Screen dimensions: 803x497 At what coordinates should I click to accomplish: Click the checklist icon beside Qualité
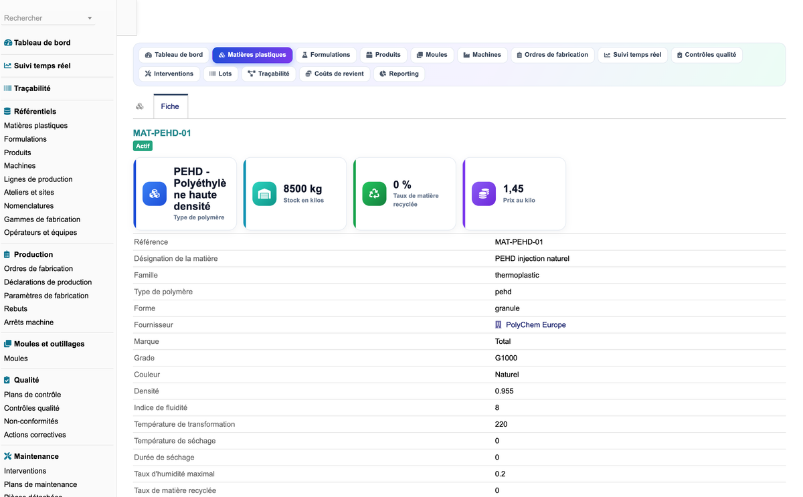(x=7, y=380)
